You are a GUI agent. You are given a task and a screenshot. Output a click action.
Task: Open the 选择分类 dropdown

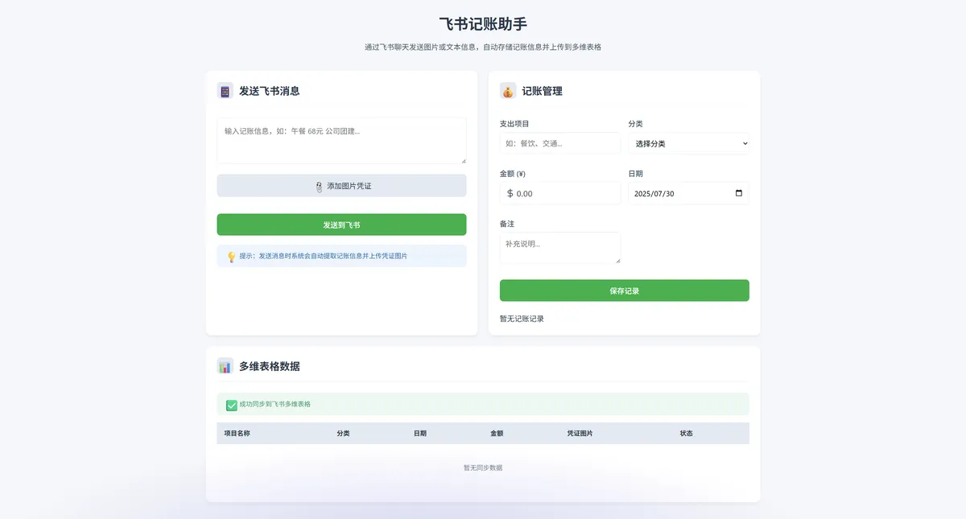pyautogui.click(x=688, y=144)
